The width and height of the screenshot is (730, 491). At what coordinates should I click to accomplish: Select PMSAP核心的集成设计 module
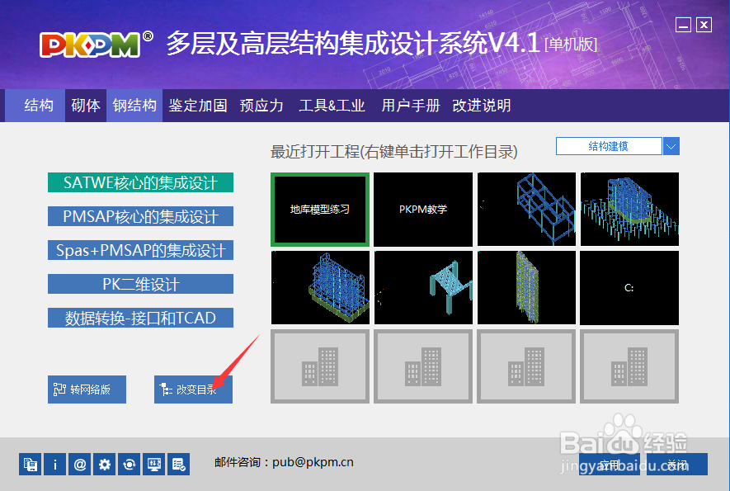coord(140,216)
